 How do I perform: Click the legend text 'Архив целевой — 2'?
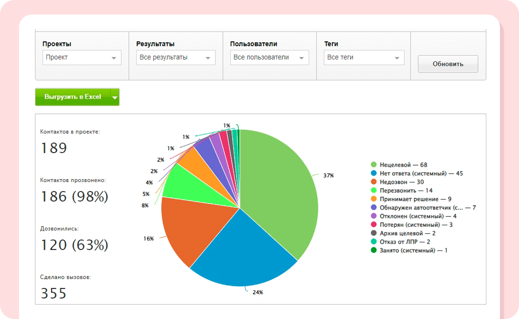[x=407, y=233]
